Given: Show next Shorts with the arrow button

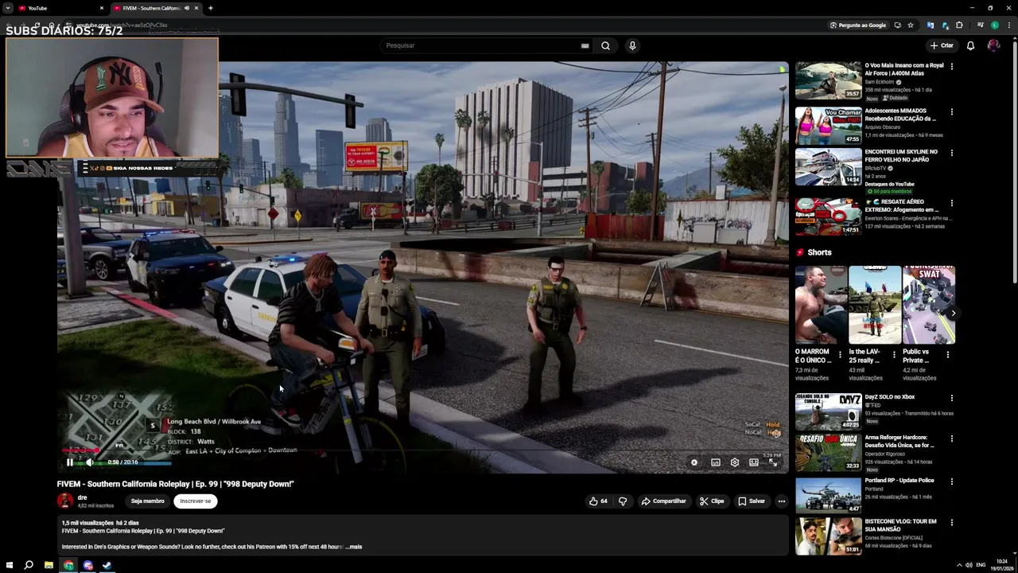Looking at the screenshot, I should click(953, 313).
